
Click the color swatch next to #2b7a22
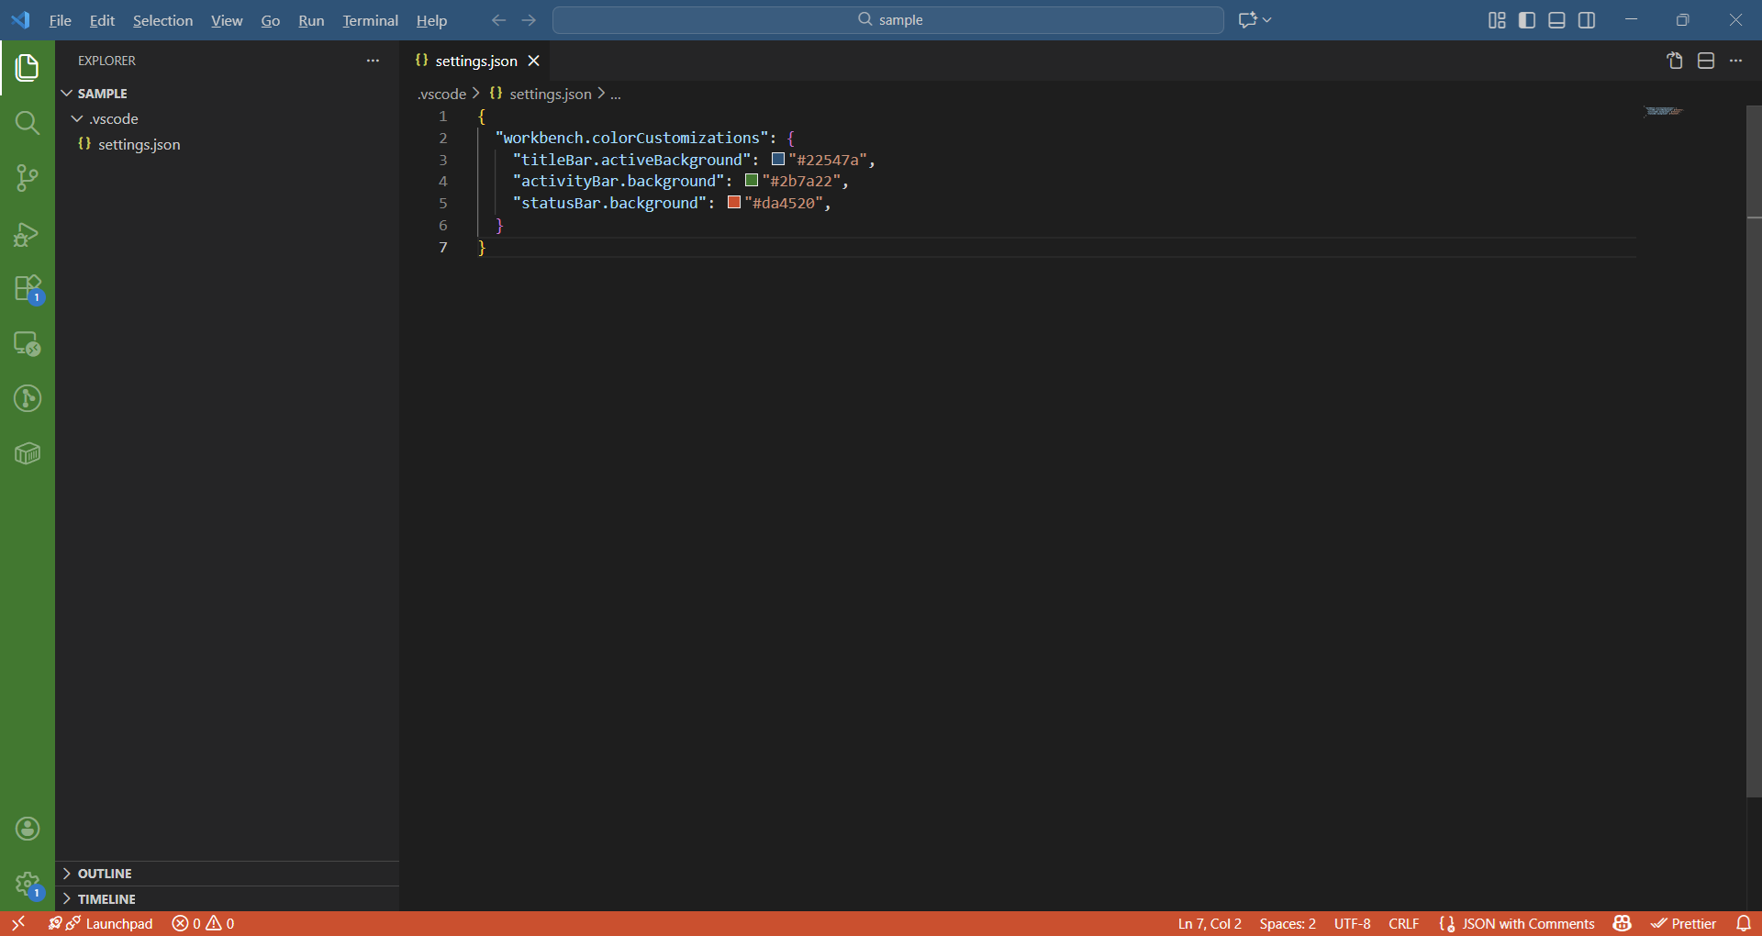751,181
